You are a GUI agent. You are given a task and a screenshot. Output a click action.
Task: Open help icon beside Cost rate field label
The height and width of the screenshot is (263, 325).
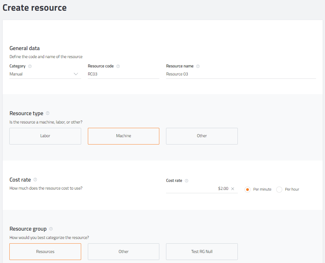point(186,181)
